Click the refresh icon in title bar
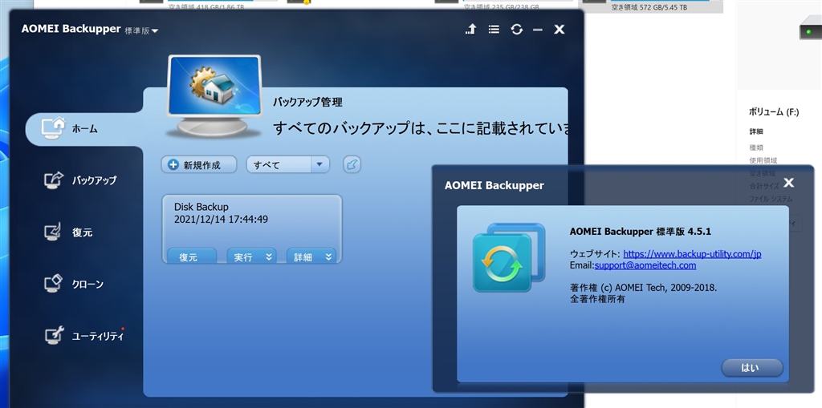The height and width of the screenshot is (408, 822). click(x=516, y=30)
